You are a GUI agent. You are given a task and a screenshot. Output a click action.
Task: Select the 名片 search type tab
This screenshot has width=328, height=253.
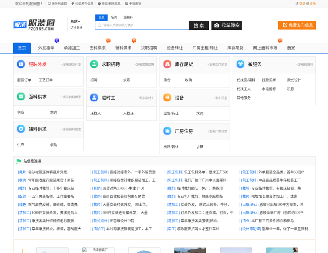click(x=114, y=17)
